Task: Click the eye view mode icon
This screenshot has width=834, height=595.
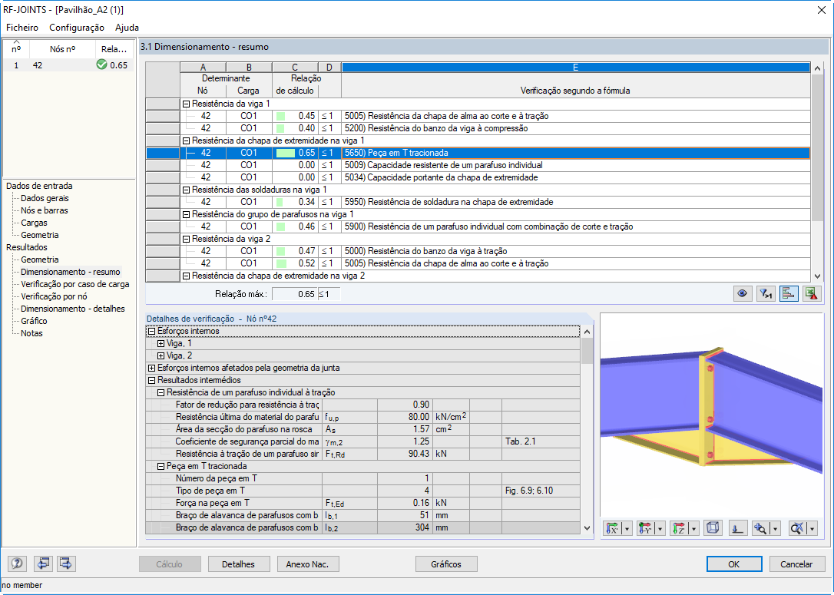Action: pos(743,293)
